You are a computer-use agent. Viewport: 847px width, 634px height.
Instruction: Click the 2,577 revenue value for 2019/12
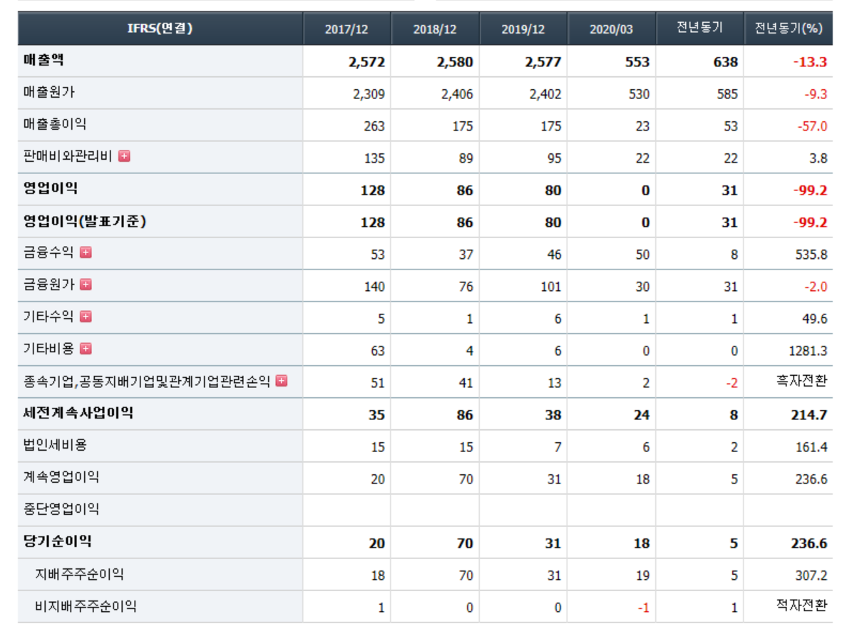tap(543, 62)
